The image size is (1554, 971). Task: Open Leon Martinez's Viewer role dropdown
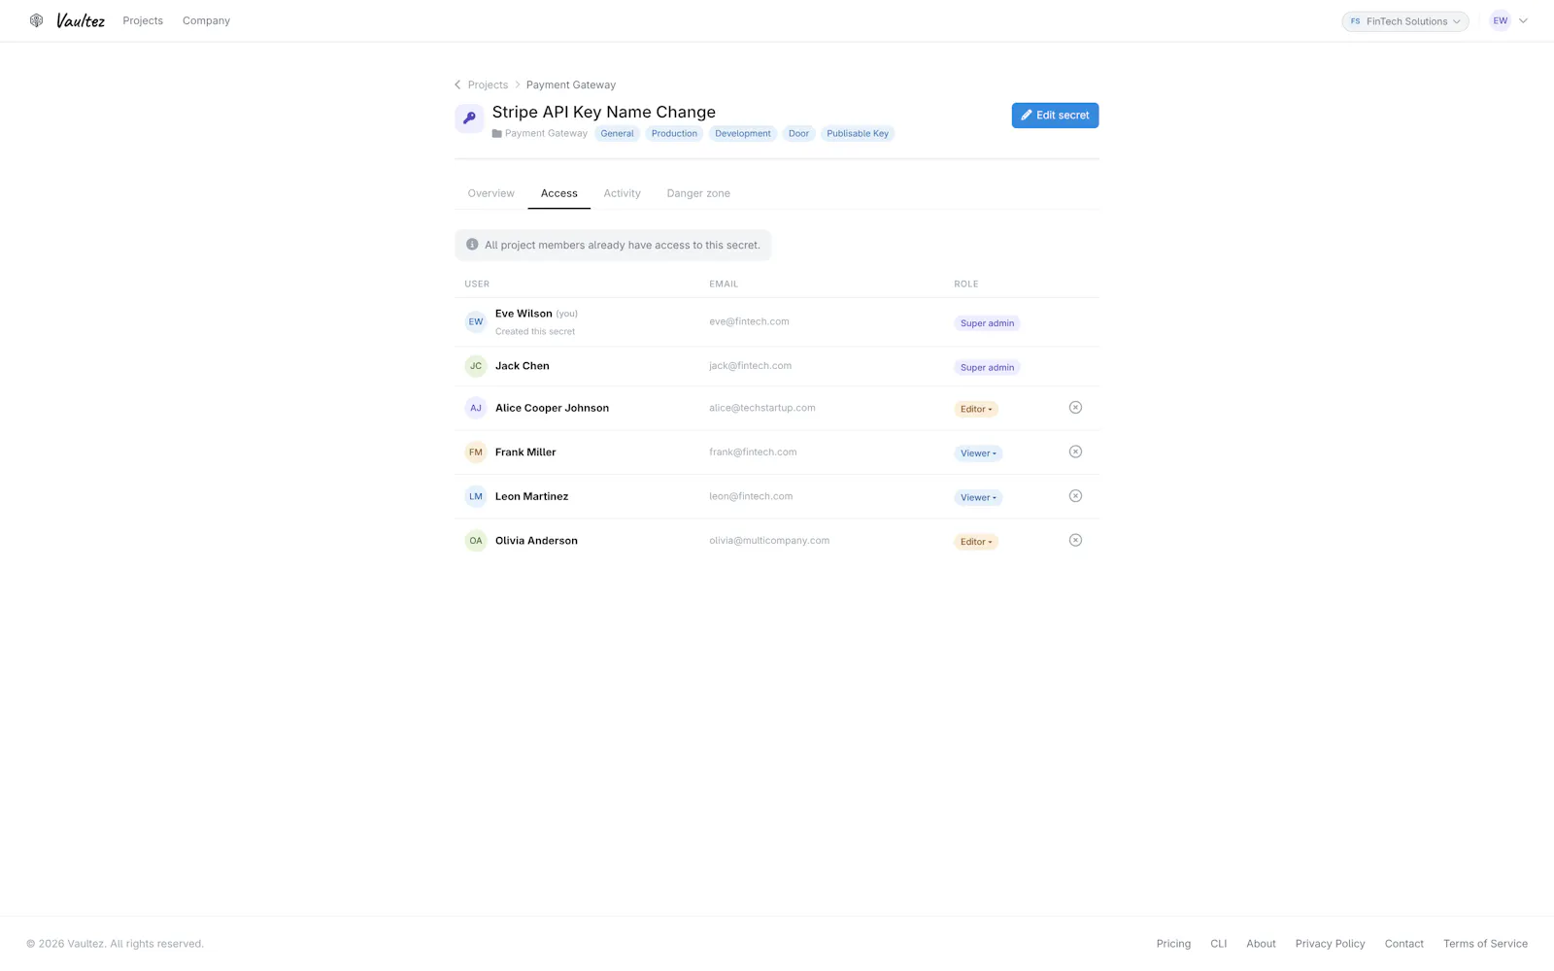(978, 497)
